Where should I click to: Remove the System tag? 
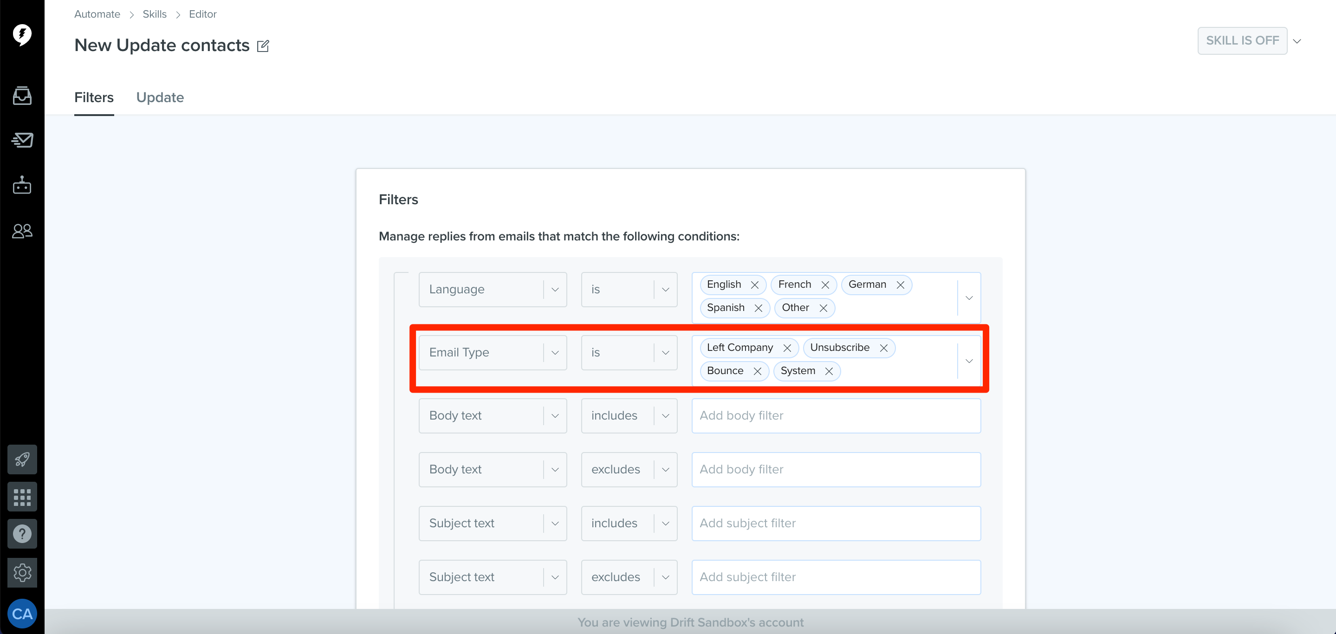[x=829, y=372]
